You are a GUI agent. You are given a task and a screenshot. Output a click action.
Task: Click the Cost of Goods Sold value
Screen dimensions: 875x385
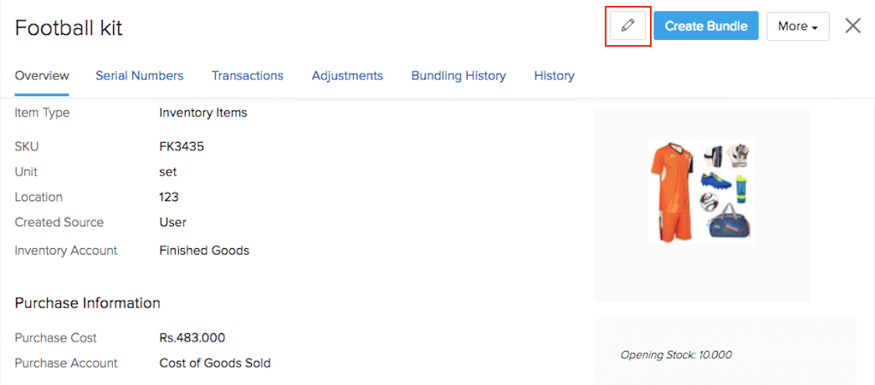coord(215,363)
